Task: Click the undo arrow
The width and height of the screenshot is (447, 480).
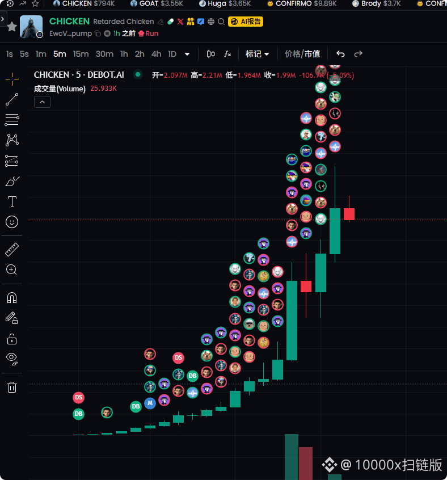Action: (340, 54)
